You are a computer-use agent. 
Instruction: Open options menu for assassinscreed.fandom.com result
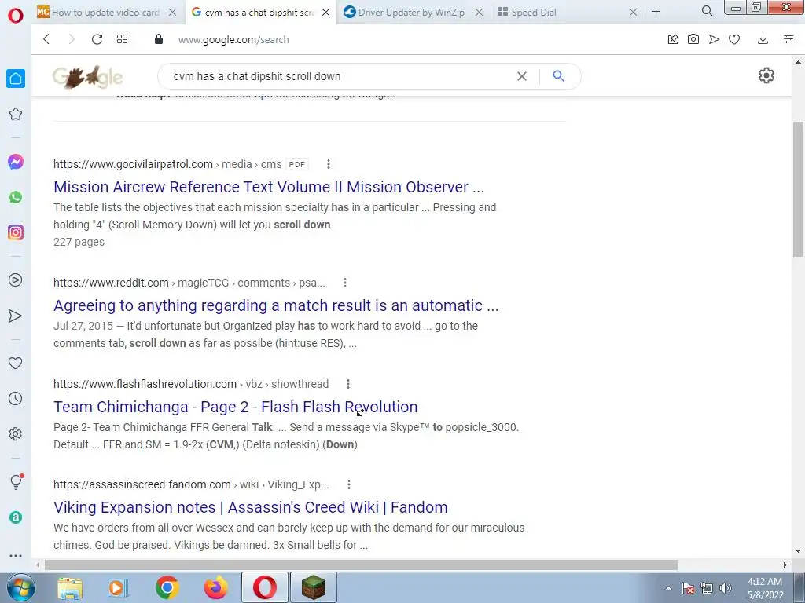click(x=349, y=484)
